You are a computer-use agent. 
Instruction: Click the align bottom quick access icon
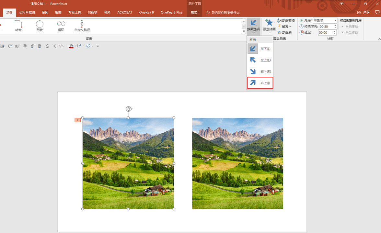(3, 46)
